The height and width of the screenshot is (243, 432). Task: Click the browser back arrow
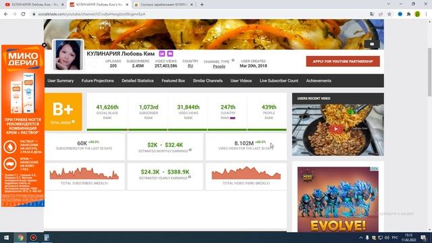click(x=6, y=14)
